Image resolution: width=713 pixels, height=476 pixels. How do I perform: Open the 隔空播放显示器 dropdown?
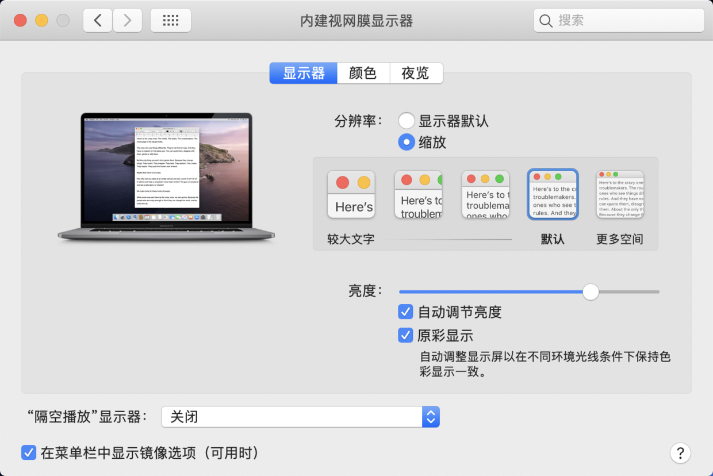click(299, 417)
